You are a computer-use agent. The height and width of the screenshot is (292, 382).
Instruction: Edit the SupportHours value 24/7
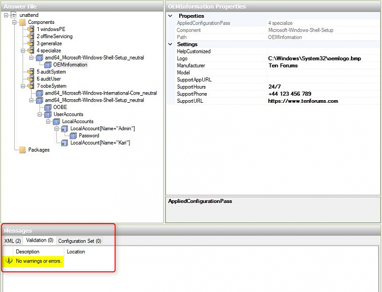coord(323,86)
